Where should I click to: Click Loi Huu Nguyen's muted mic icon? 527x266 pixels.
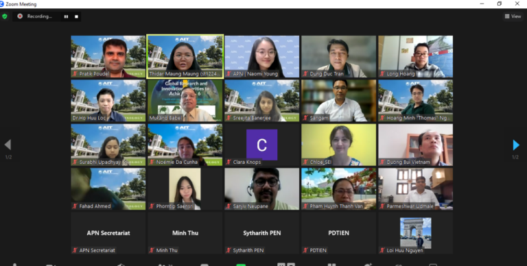coord(382,250)
